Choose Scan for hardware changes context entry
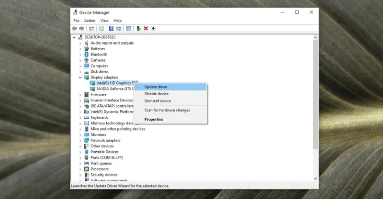 170,110
